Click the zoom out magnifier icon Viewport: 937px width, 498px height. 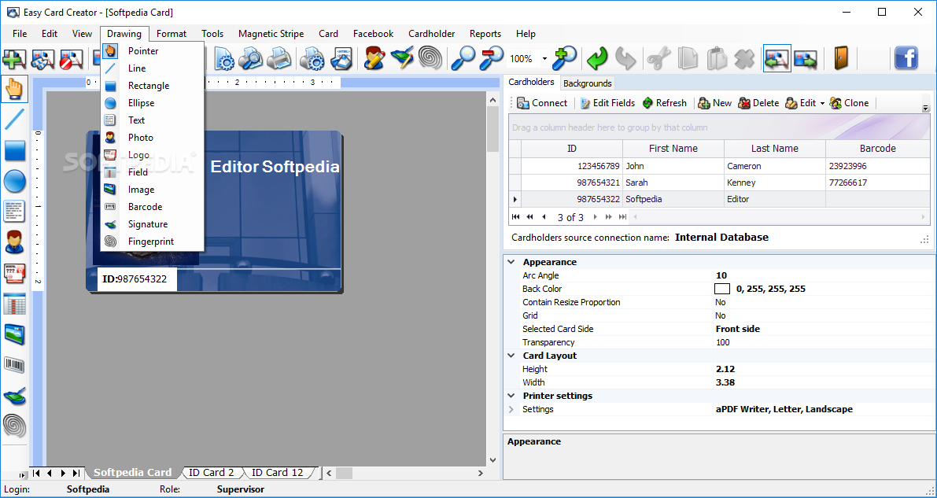click(491, 58)
